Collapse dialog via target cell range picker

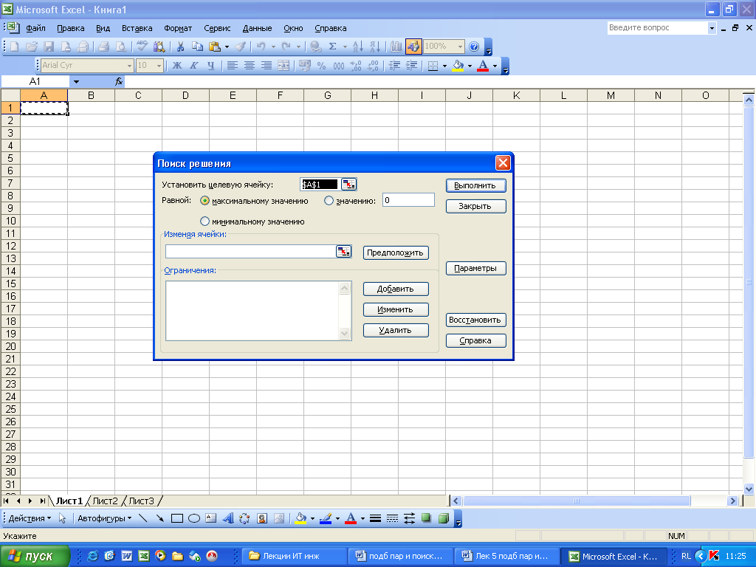pos(348,184)
